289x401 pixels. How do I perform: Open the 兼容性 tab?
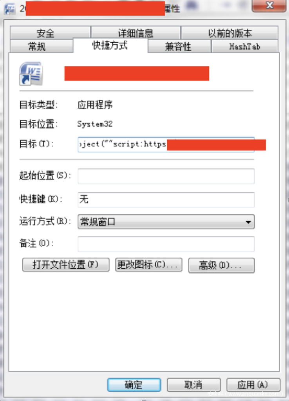[x=179, y=46]
